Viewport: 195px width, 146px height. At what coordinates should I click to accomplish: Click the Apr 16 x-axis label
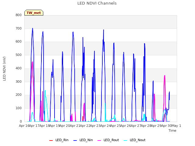tap(24, 126)
